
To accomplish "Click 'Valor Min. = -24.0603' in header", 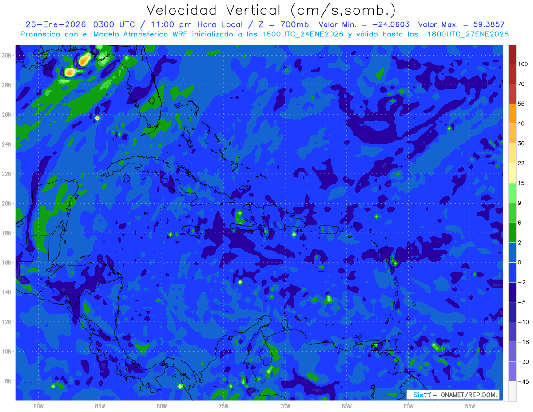I will click(364, 24).
